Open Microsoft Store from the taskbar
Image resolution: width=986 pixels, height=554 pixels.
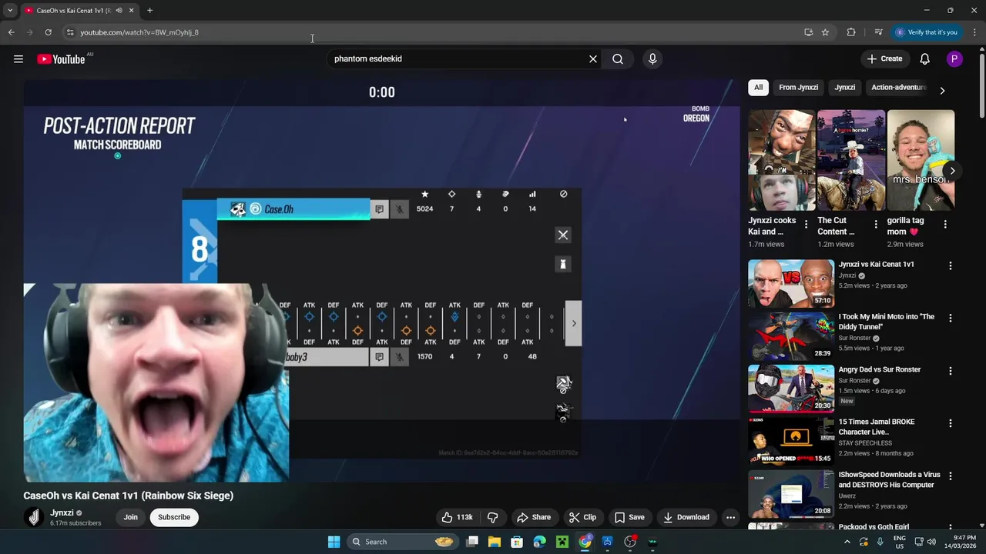pyautogui.click(x=517, y=542)
